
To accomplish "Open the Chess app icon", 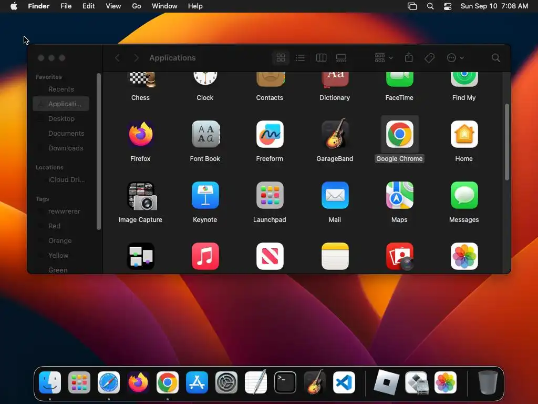I will [141, 79].
